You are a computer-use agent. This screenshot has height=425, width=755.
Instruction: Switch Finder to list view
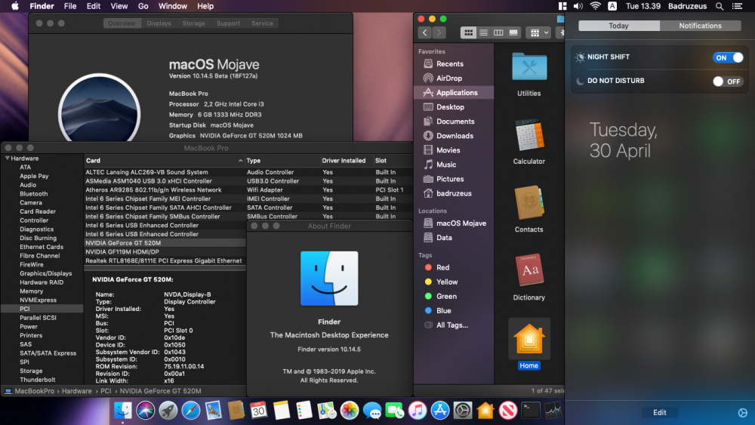point(483,32)
